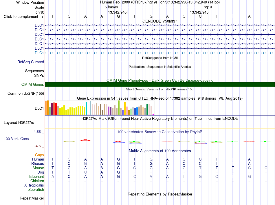
Task: Click the 13,342,945 position marker
Action: pos(199,12)
